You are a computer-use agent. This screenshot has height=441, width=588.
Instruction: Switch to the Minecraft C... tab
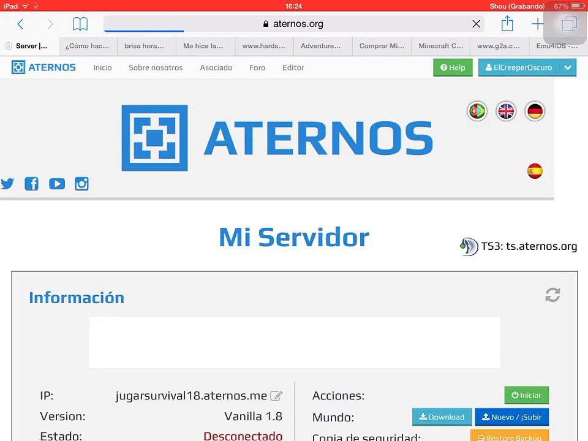tap(440, 46)
